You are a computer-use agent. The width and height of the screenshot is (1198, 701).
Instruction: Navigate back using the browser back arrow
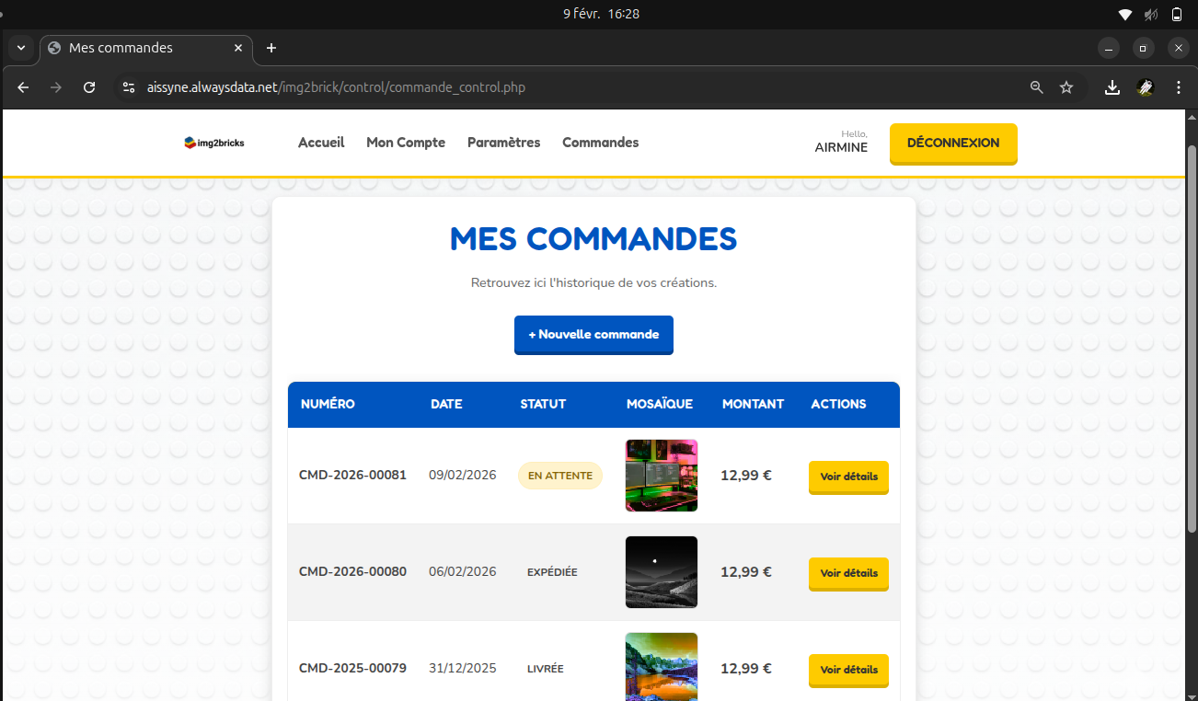[22, 86]
